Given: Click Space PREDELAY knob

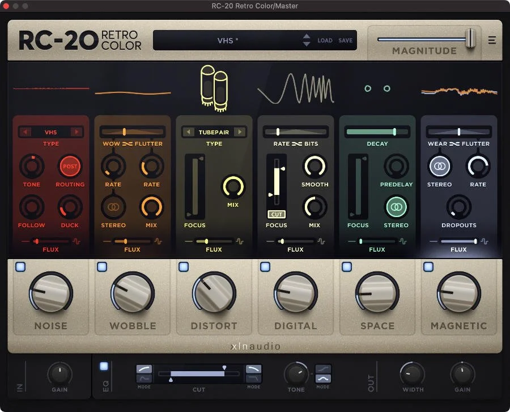Looking at the screenshot, I should 396,166.
